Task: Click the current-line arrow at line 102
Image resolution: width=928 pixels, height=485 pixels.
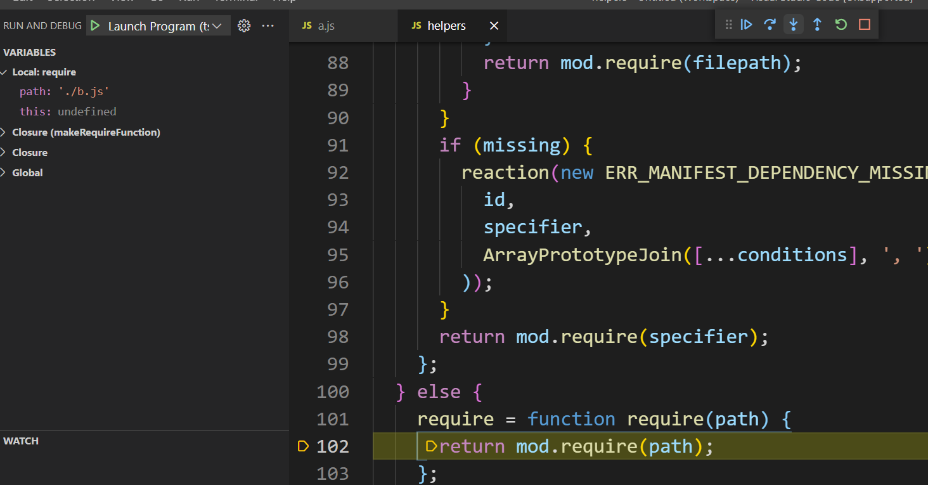Action: [x=303, y=446]
